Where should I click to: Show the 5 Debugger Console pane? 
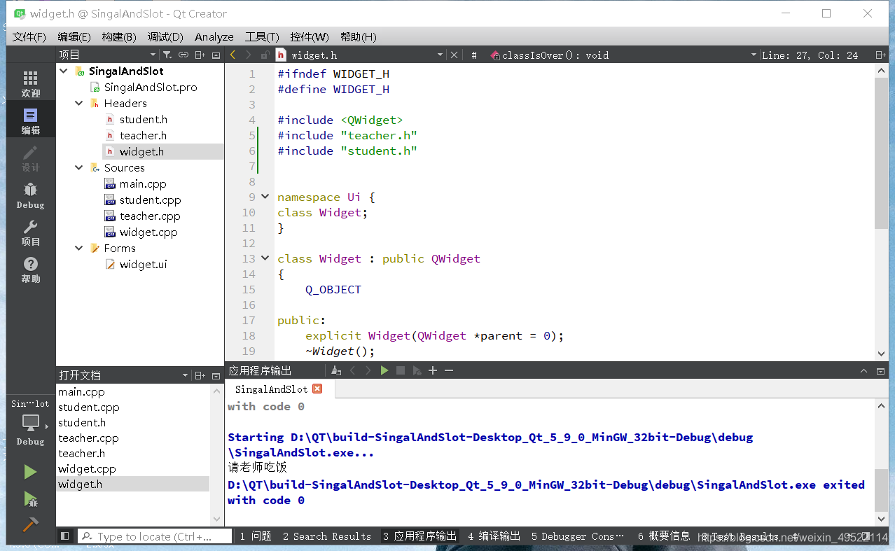(x=578, y=536)
